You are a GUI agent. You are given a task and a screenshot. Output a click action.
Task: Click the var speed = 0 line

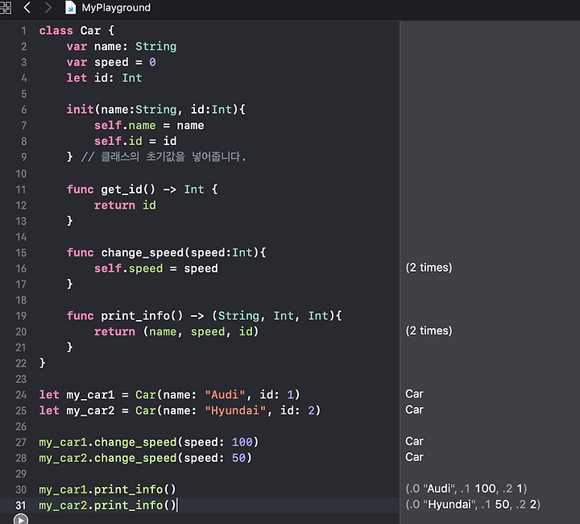coord(111,62)
